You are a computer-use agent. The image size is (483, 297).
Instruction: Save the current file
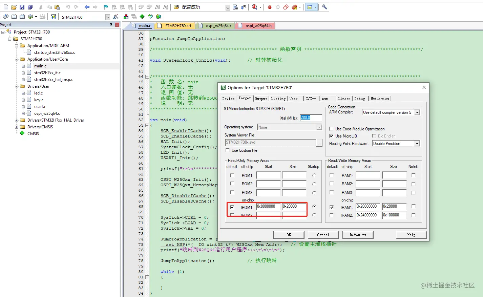point(22,7)
